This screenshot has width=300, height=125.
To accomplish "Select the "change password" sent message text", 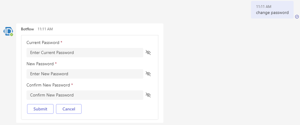I will pyautogui.click(x=272, y=13).
